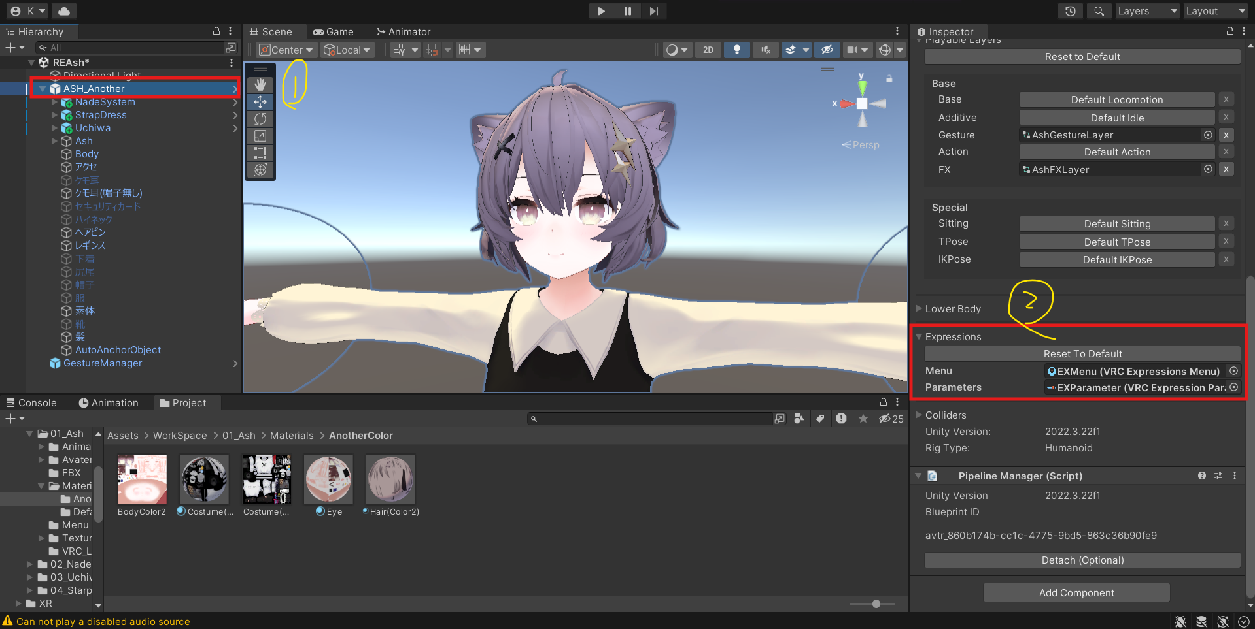Select the Move tool in the Scene toolbar
This screenshot has height=629, width=1255.
260,102
